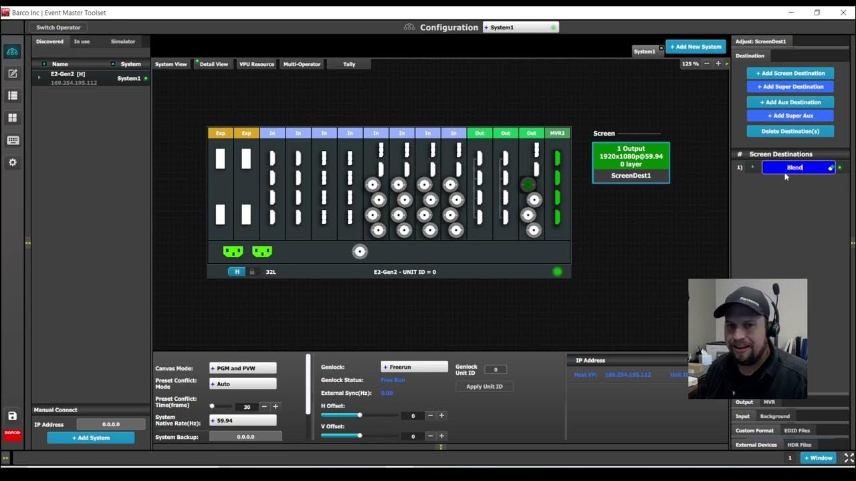Click the second green power connector
856x481 pixels.
262,251
